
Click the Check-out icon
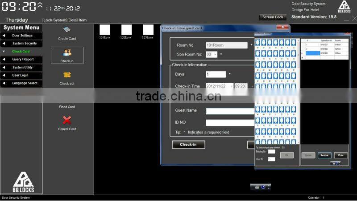point(67,75)
